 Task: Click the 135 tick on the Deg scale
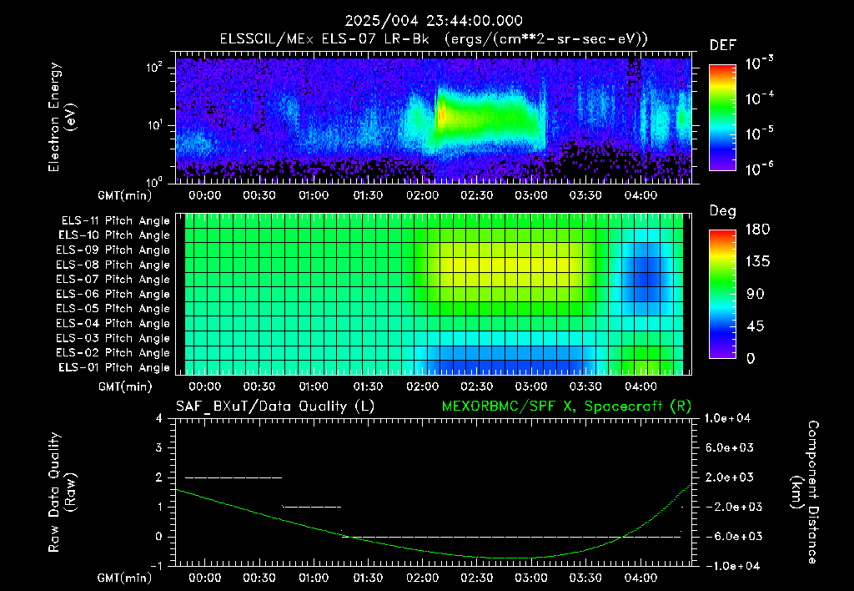click(x=757, y=262)
